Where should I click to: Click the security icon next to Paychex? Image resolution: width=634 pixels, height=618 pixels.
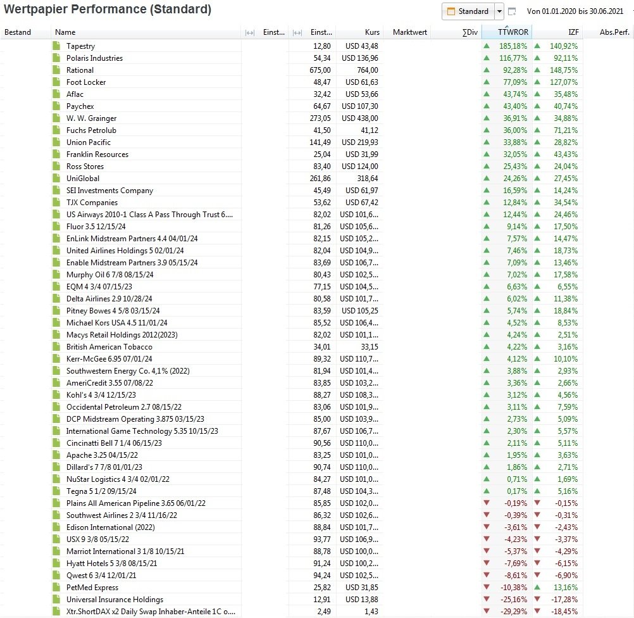56,106
